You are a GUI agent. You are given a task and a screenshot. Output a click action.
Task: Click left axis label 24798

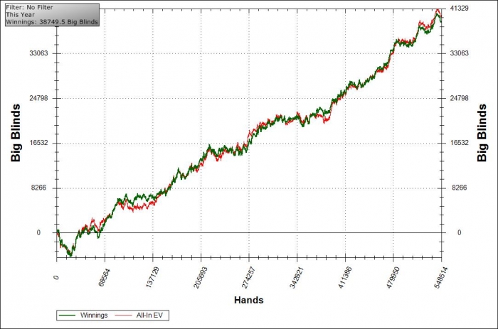pyautogui.click(x=38, y=98)
